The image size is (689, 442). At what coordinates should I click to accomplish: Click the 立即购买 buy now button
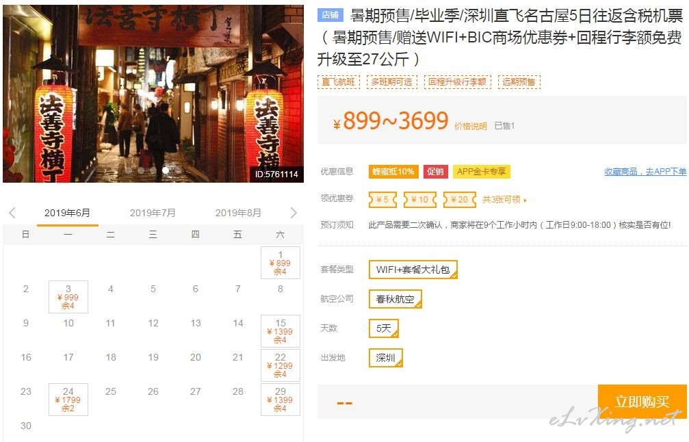[x=642, y=401]
